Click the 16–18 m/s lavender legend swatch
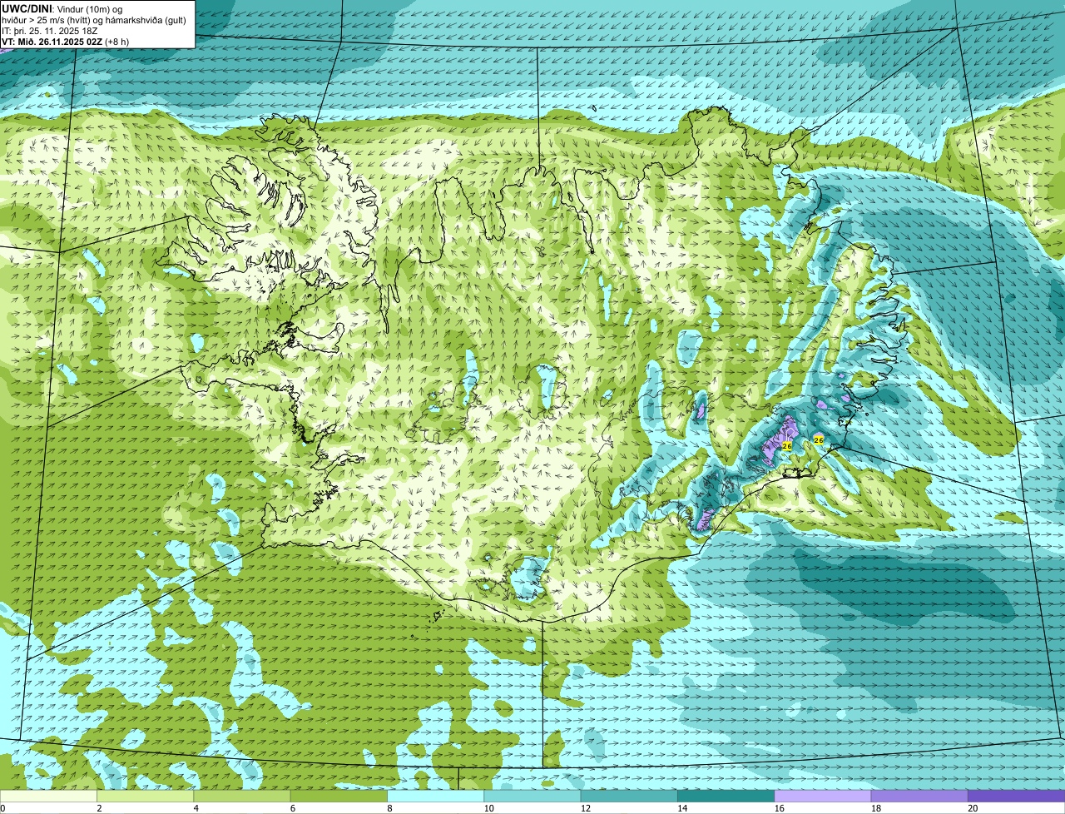 [x=823, y=796]
